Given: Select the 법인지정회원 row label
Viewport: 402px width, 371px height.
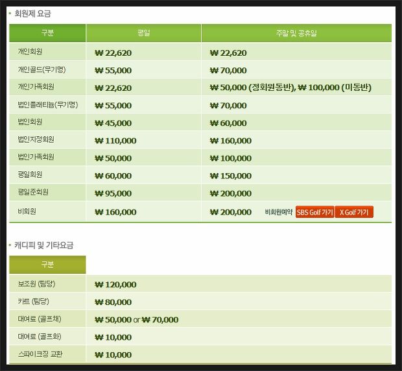Looking at the screenshot, I should 36,139.
